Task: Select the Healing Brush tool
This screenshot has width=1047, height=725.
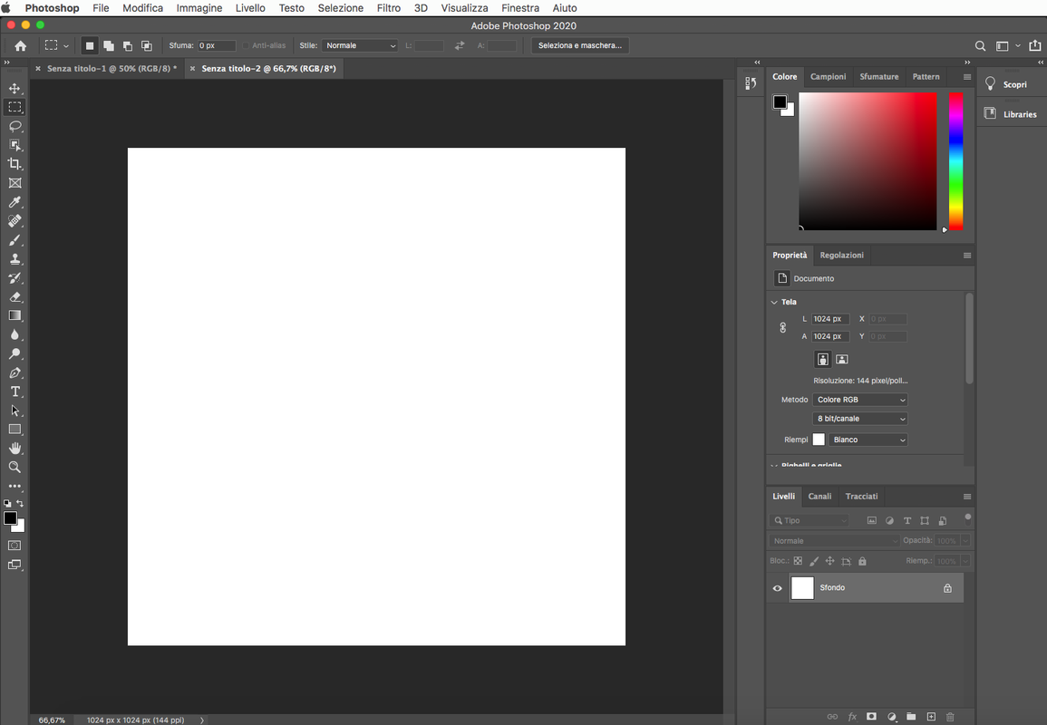Action: click(x=15, y=221)
